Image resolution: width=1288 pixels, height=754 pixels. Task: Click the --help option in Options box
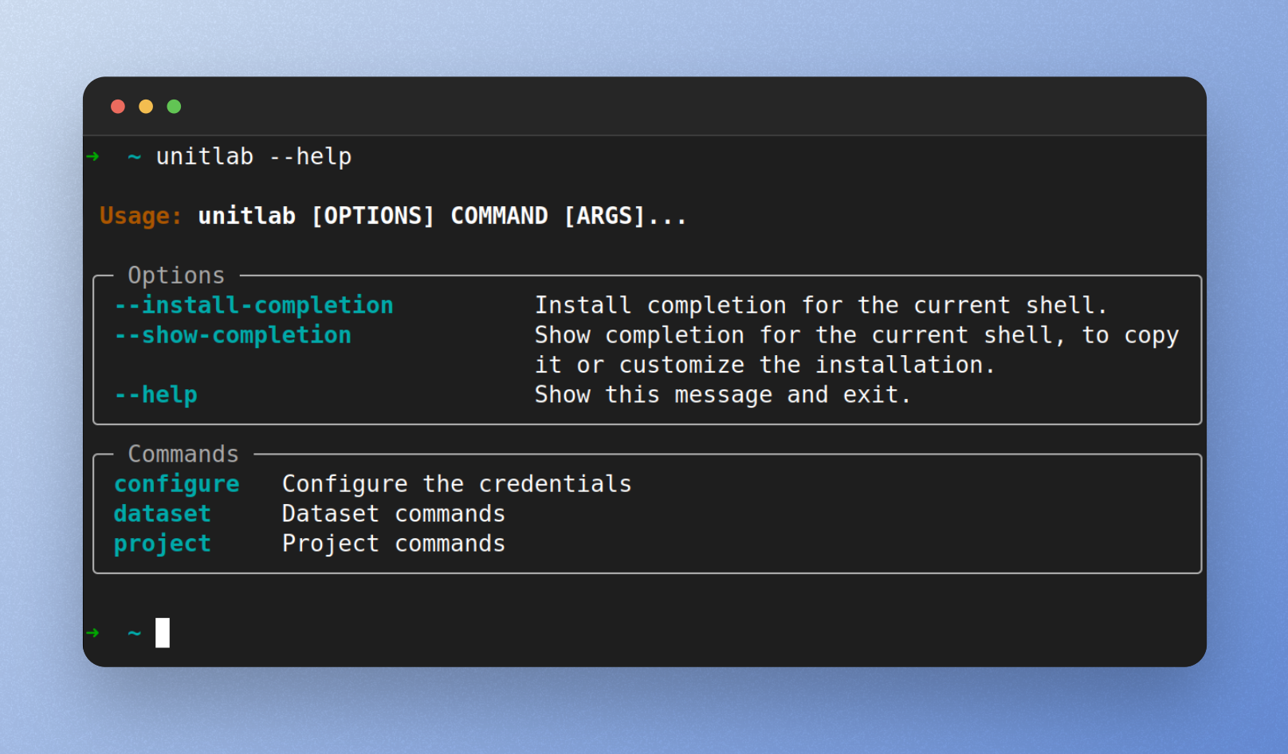pos(156,395)
